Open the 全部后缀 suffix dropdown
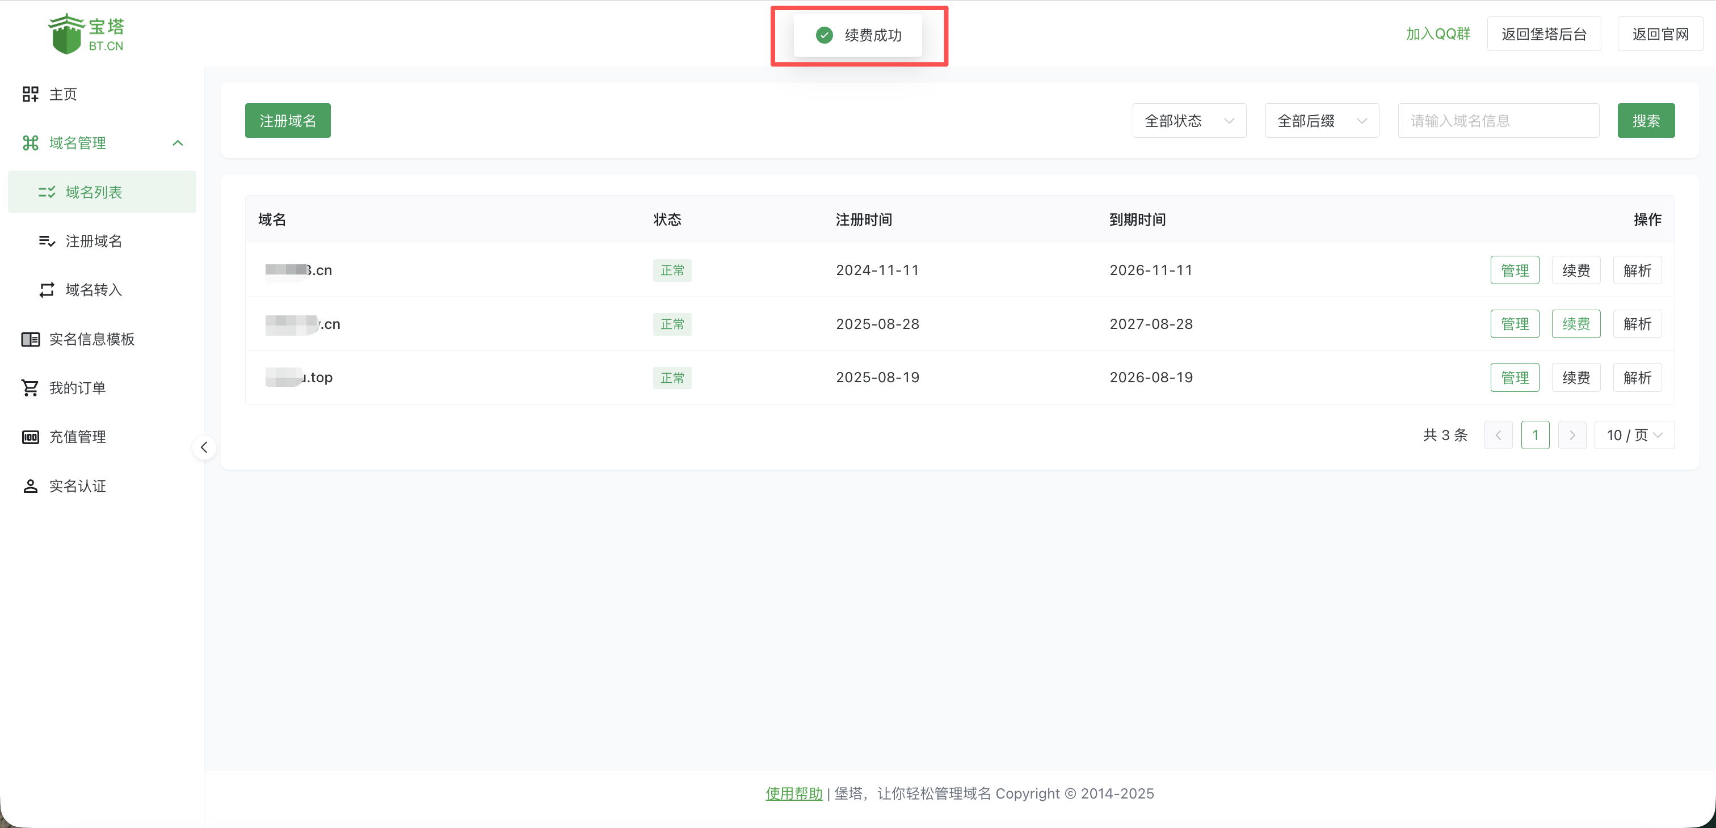 [x=1321, y=120]
